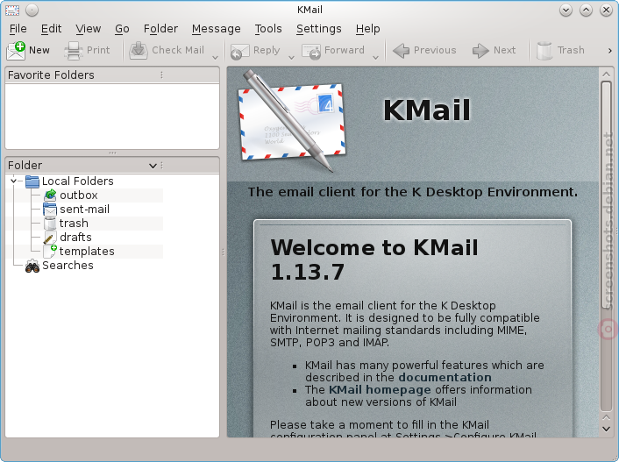Select the templates folder name
This screenshot has width=619, height=462.
[87, 252]
